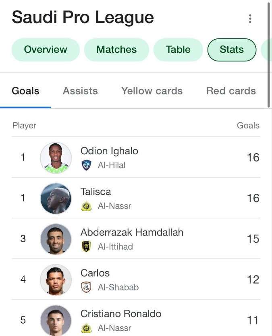Switch to the Overview chip
The width and height of the screenshot is (272, 336).
coord(46,50)
